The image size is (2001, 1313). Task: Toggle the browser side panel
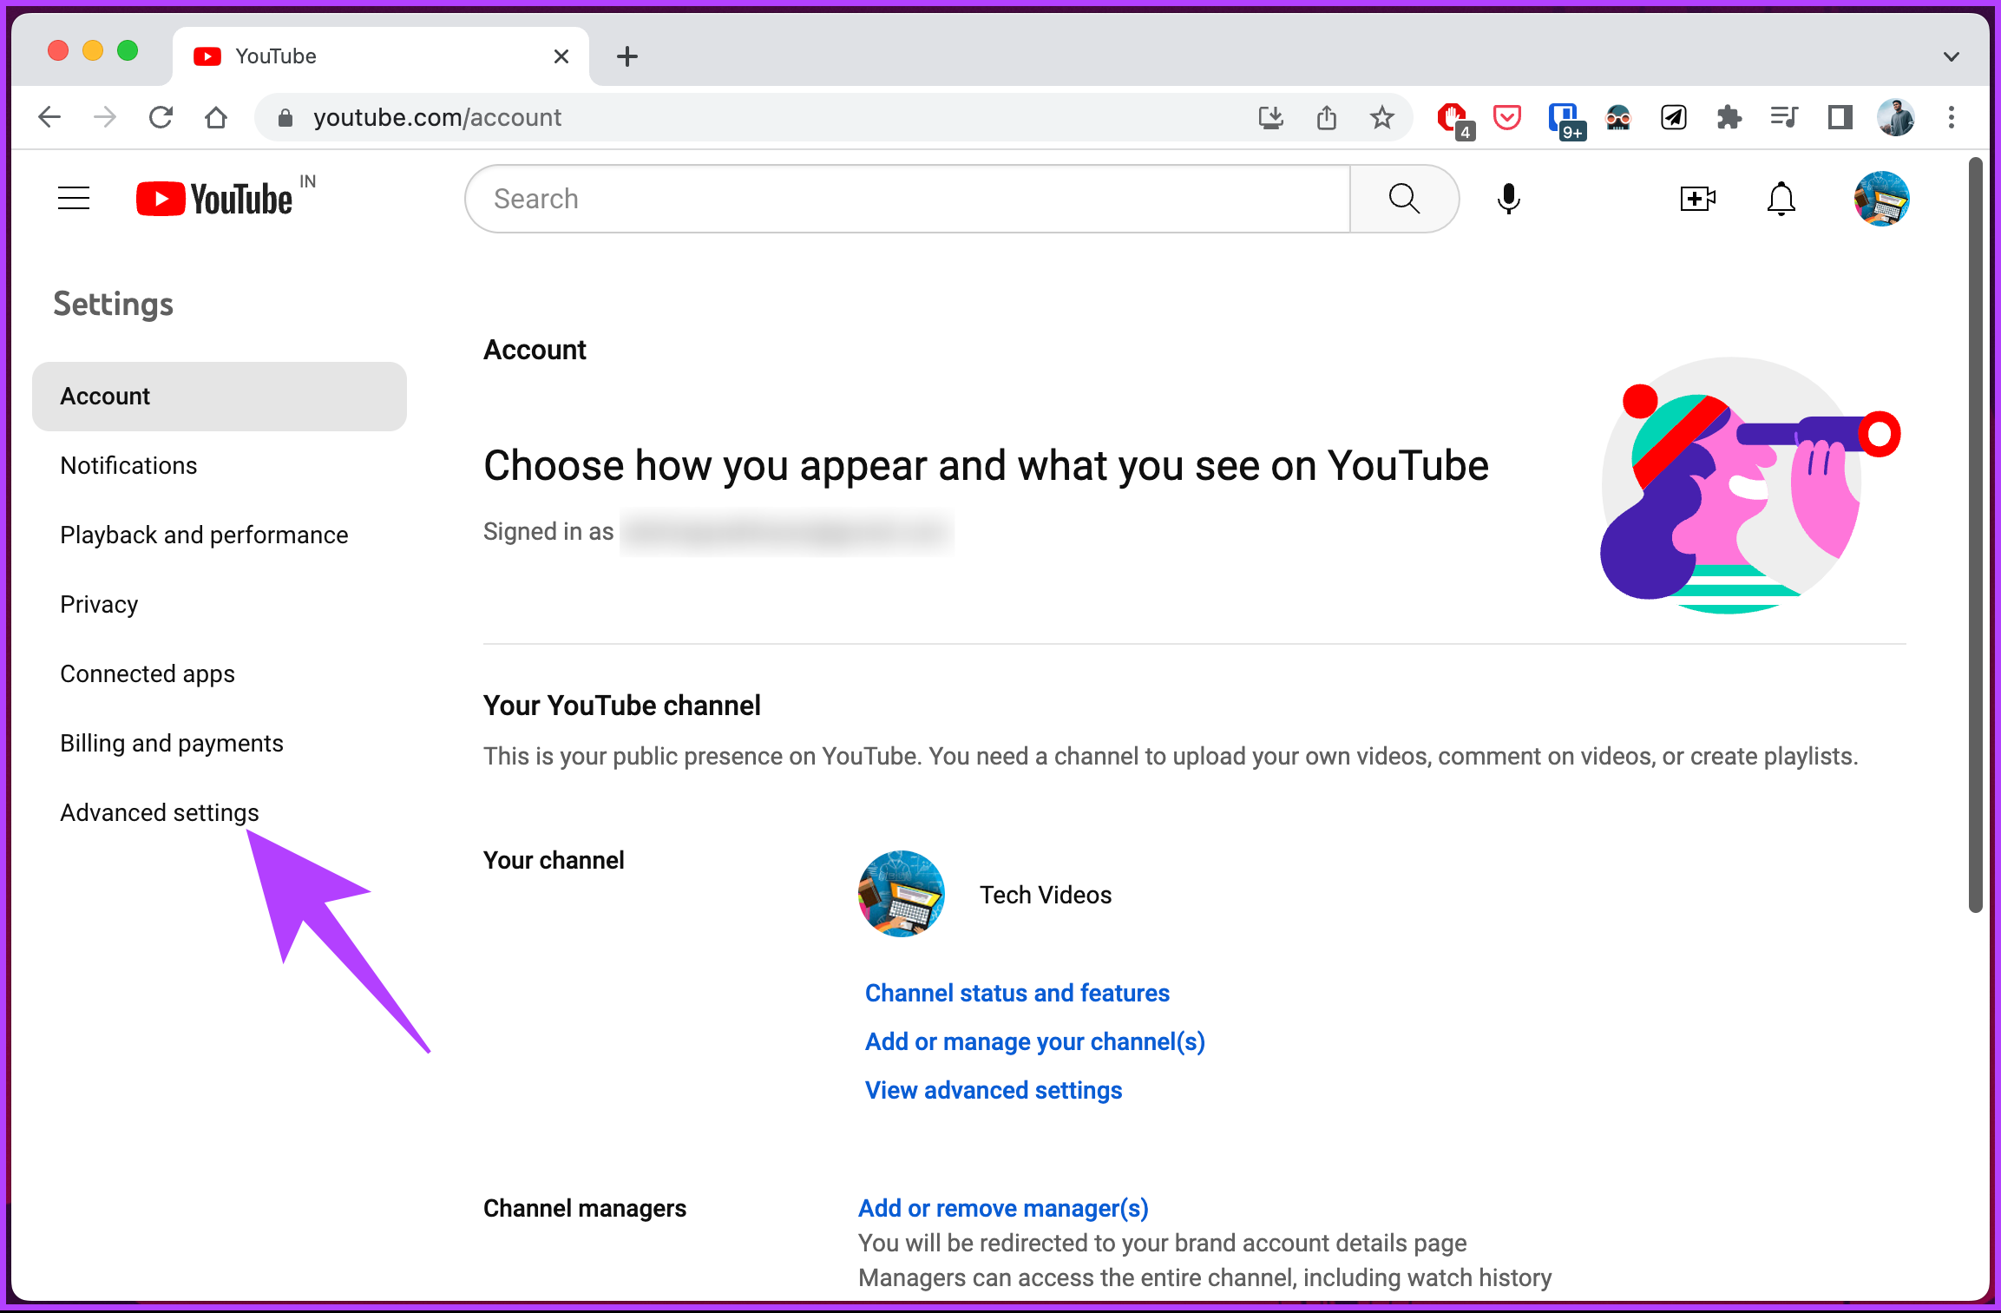click(x=1840, y=117)
